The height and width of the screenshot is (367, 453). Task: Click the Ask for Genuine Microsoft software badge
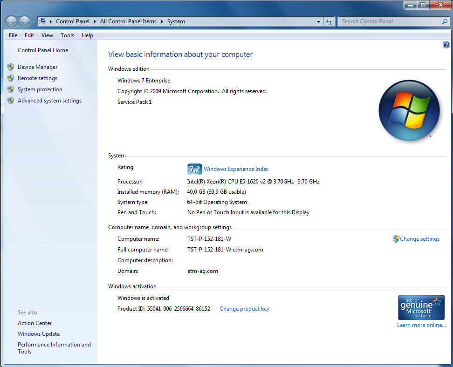[421, 307]
